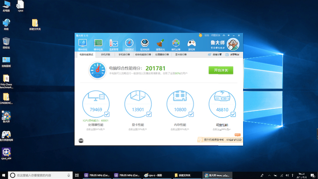The height and width of the screenshot is (179, 318).
Task: Open 温度管理 temperature management icon
Action: (x=113, y=45)
